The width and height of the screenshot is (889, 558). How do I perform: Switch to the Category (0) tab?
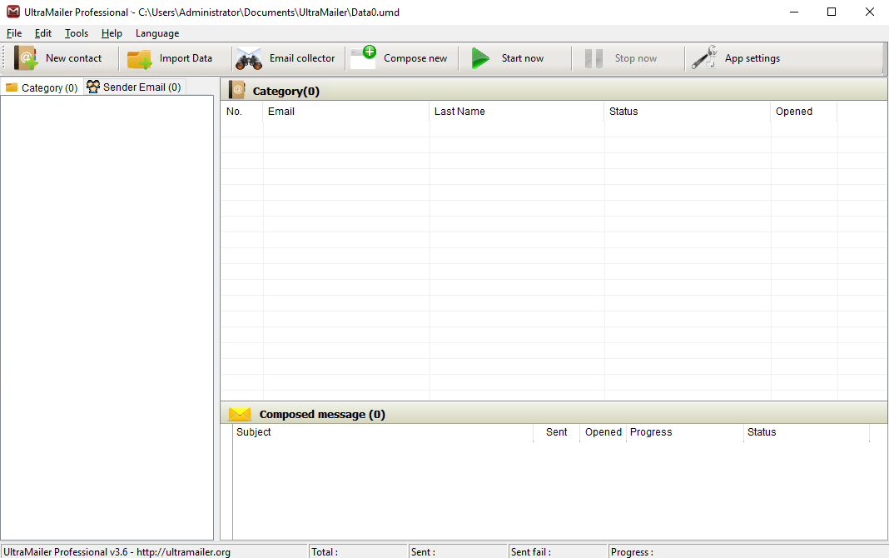click(x=42, y=87)
